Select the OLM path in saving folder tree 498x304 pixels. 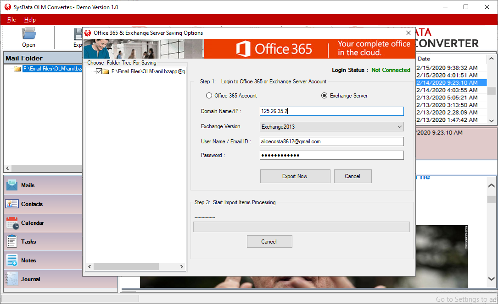(x=148, y=71)
